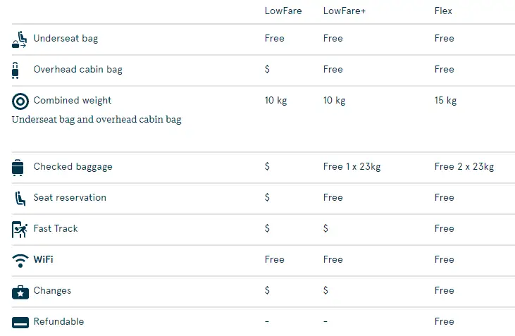
Task: Click the Refundable row Free value
Action: (444, 321)
